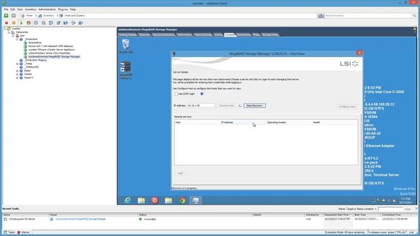This screenshot has height=236, width=420.
Task: Click the Tasks icon in the status bar
Action: point(5,232)
